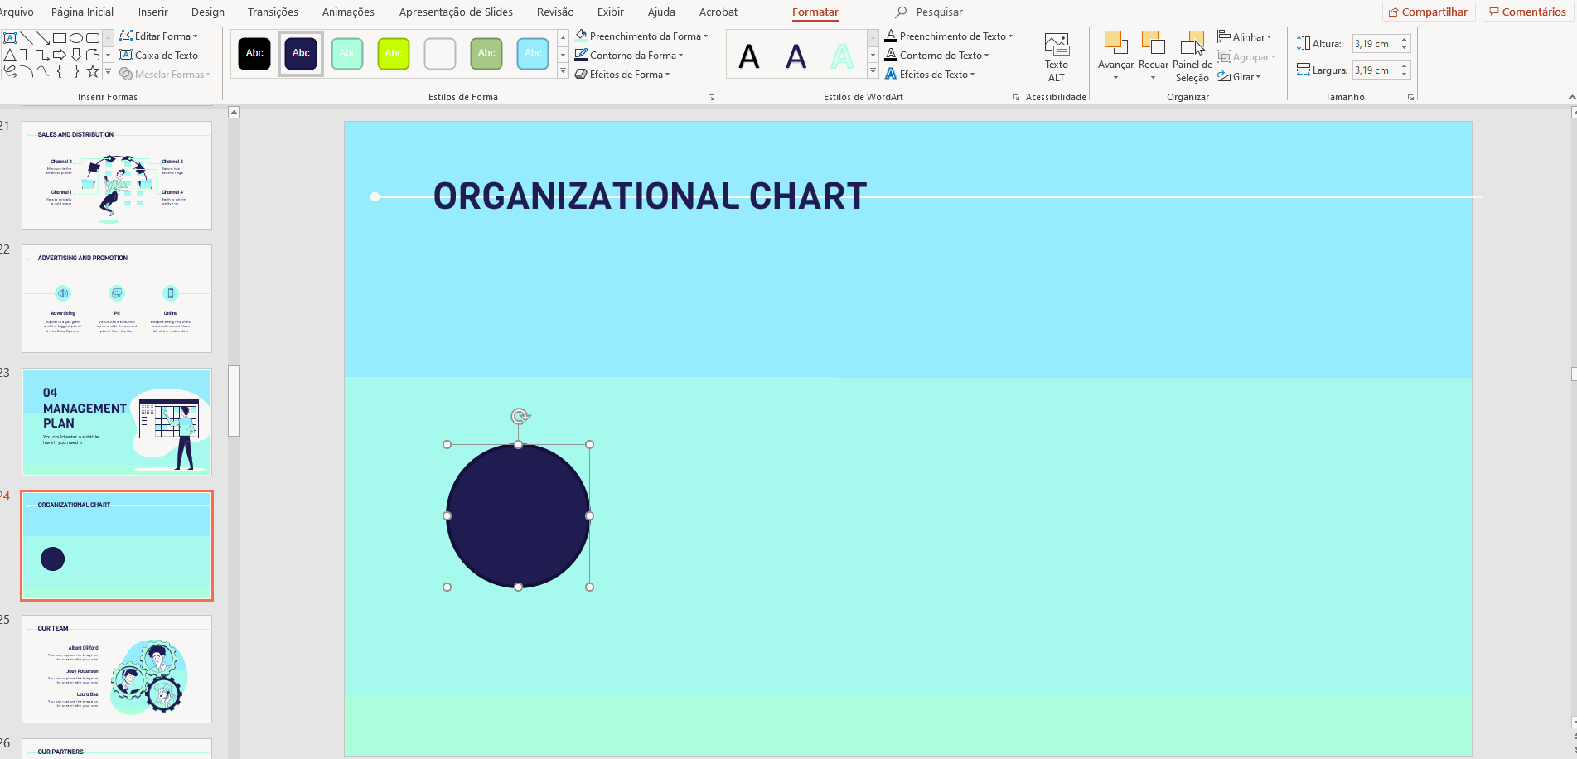Open the Animações tab
The image size is (1577, 759).
pos(348,12)
